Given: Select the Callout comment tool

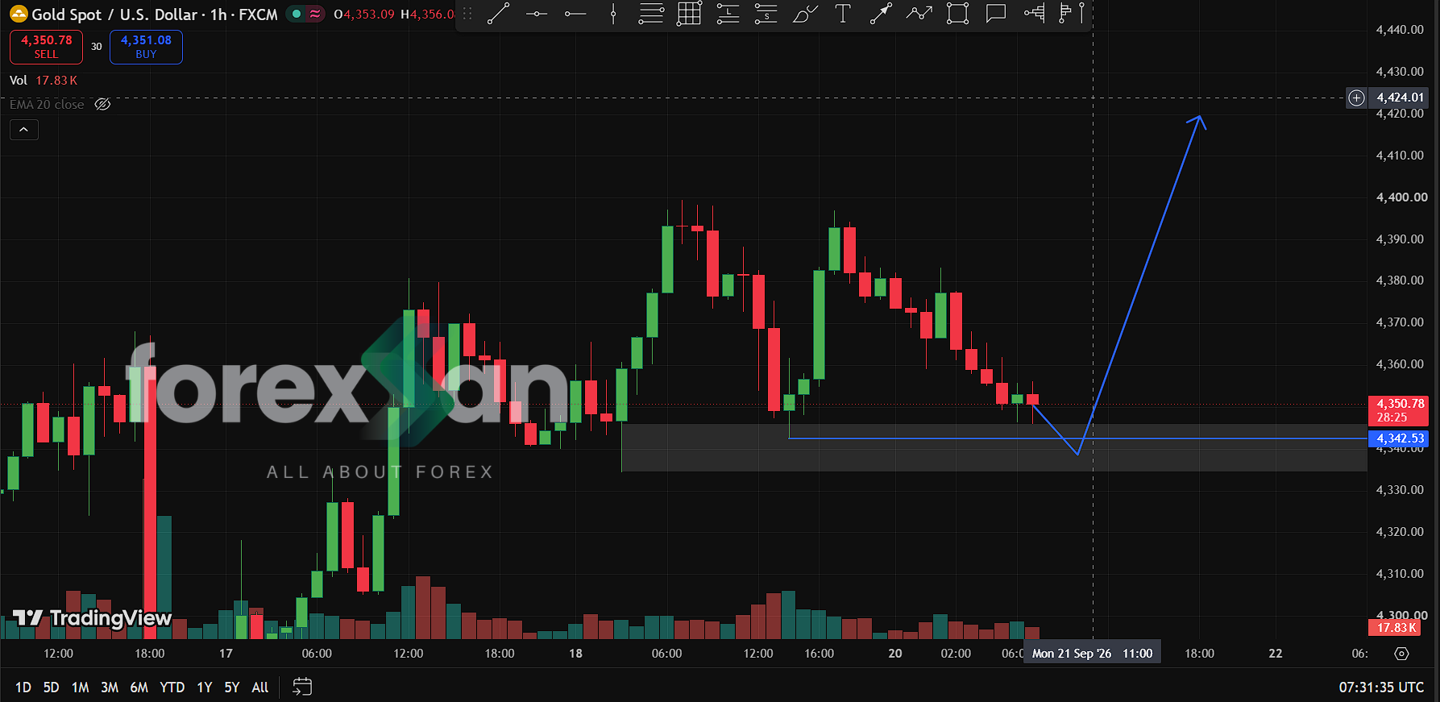Looking at the screenshot, I should coord(996,14).
